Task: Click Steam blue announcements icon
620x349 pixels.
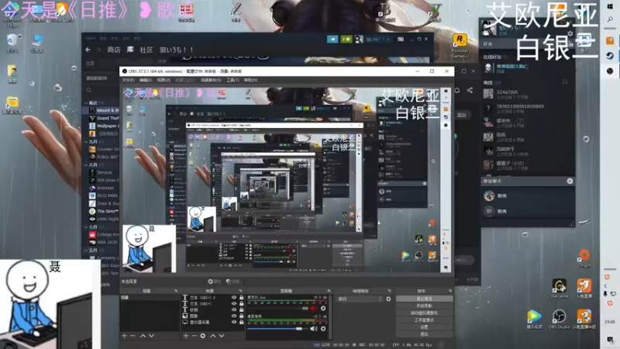Action: pos(332,40)
